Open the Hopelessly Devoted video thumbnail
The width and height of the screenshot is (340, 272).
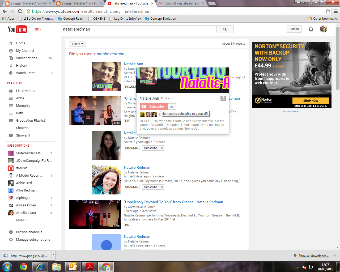click(95, 214)
